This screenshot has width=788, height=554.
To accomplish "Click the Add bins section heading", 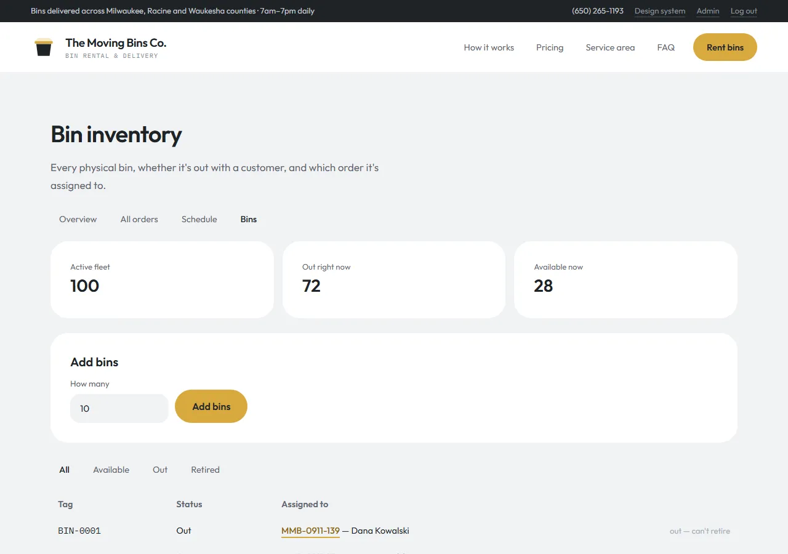I will 94,362.
